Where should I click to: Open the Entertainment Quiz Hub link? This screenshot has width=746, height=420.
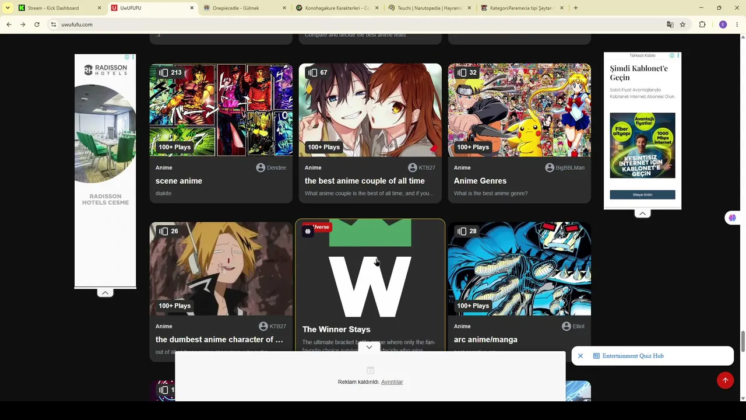pos(633,356)
